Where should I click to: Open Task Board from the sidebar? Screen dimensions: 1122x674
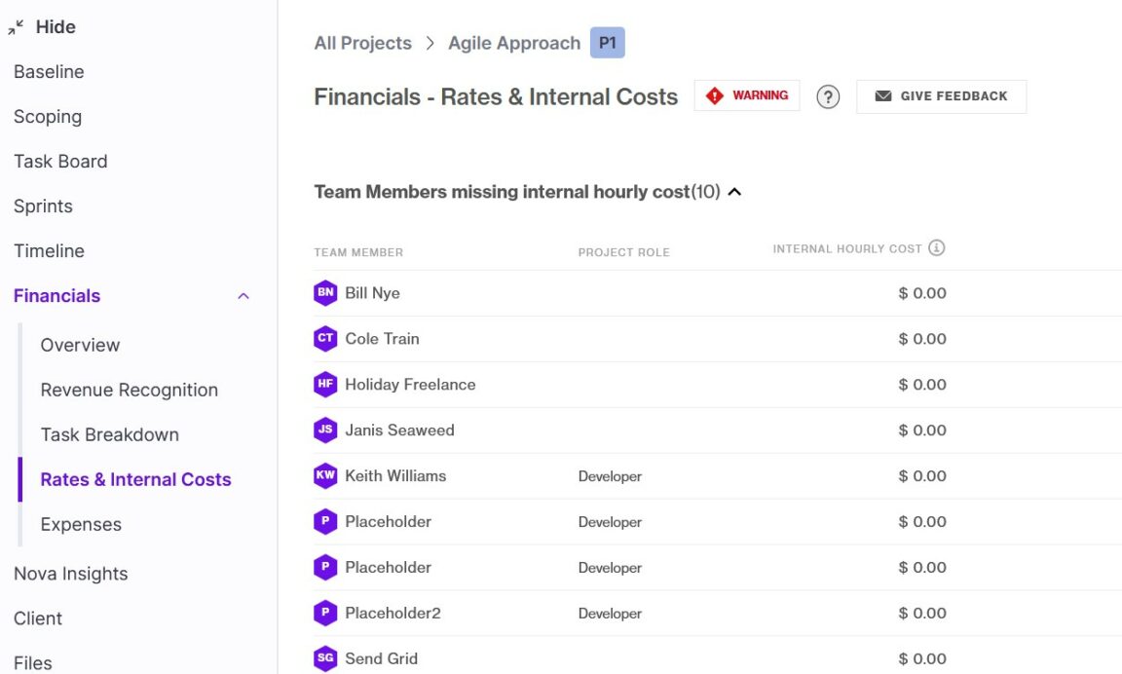click(x=60, y=161)
